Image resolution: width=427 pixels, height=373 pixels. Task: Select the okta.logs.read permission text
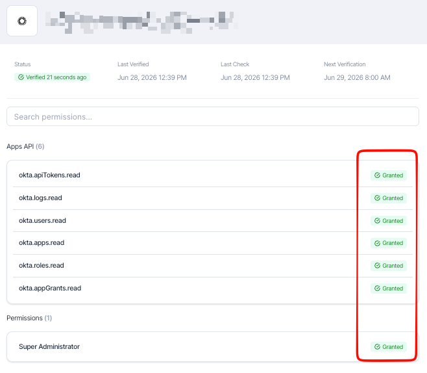[40, 198]
